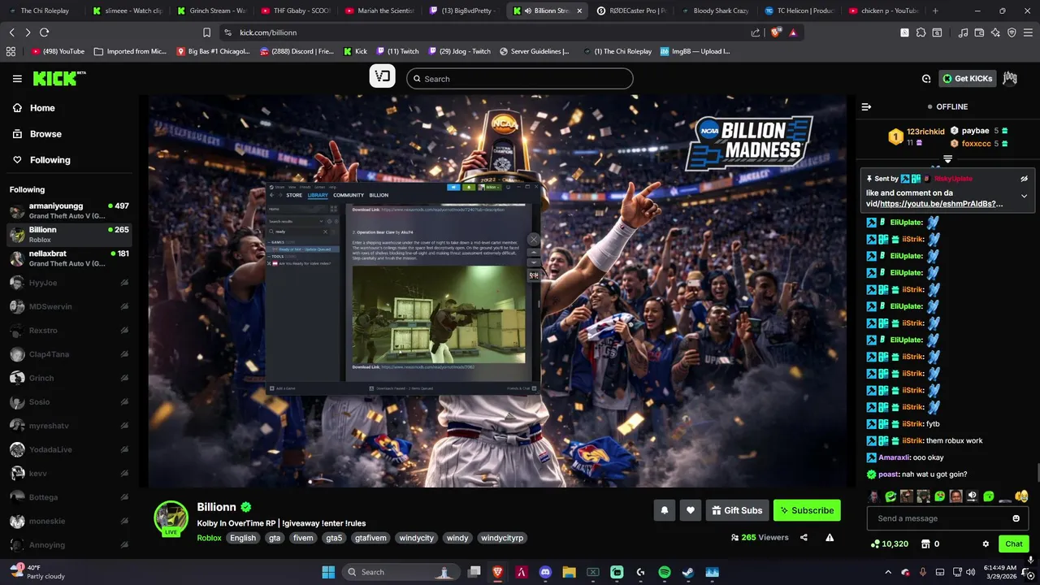
Task: Click the windycityrp tag
Action: coord(501,538)
